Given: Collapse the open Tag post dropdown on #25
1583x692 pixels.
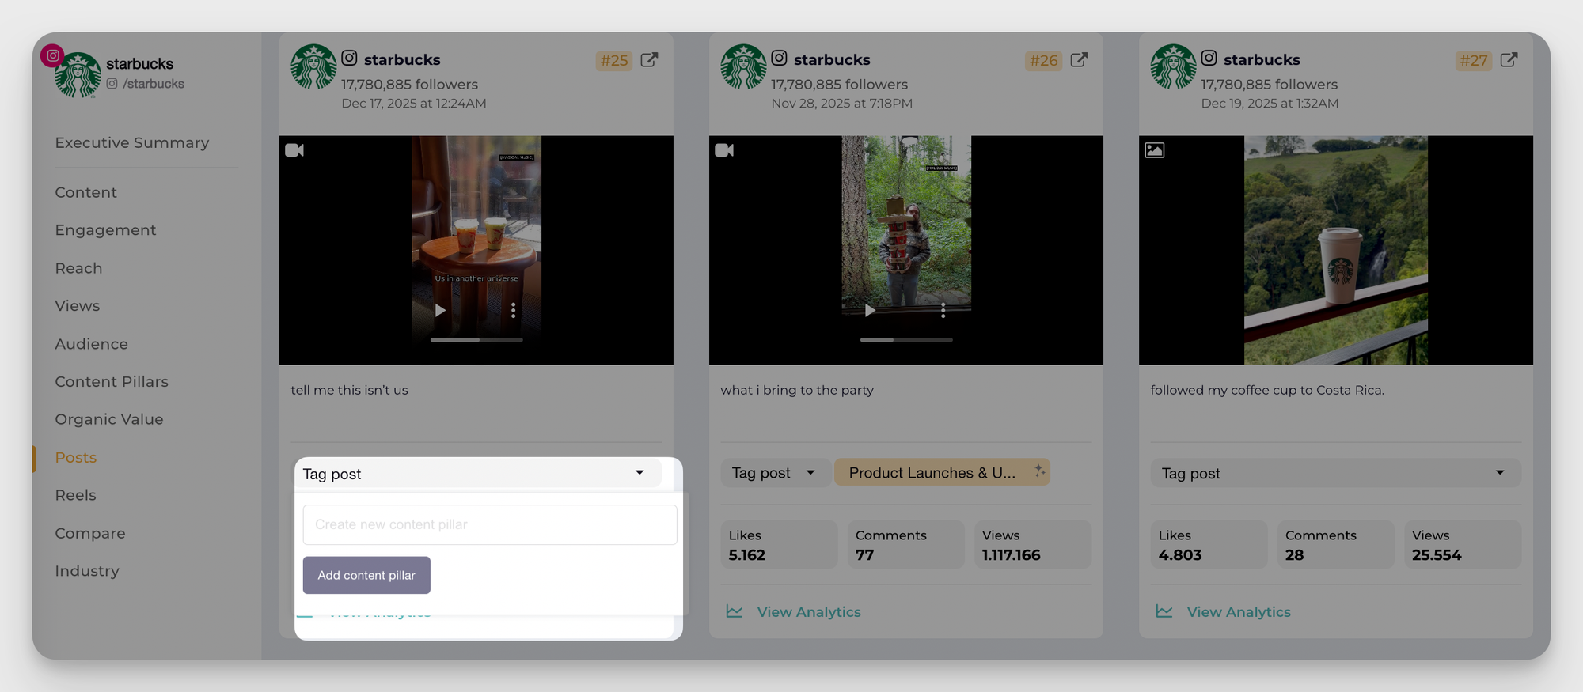Looking at the screenshot, I should click(478, 473).
